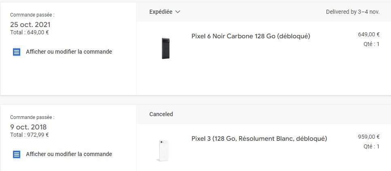Open 'Afficher ou modifier la commande' for Pixel 3 order
The width and height of the screenshot is (391, 171).
point(69,154)
